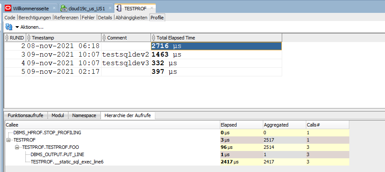Image resolution: width=385 pixels, height=172 pixels.
Task: Select the TESTPROF editor tab
Action: 136,9
